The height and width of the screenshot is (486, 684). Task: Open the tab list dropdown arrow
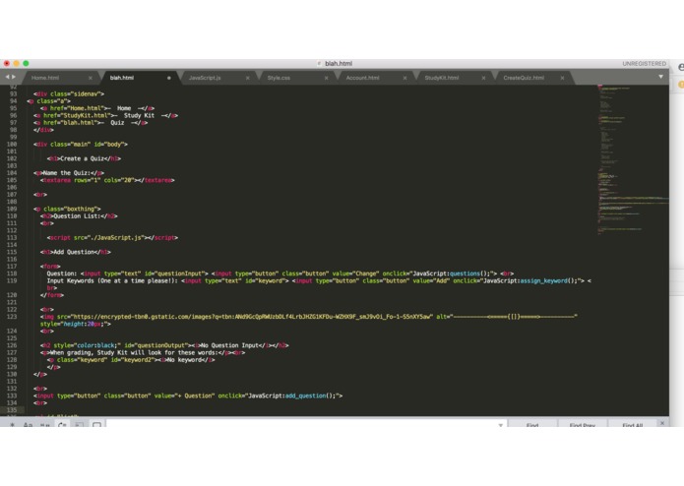point(661,77)
